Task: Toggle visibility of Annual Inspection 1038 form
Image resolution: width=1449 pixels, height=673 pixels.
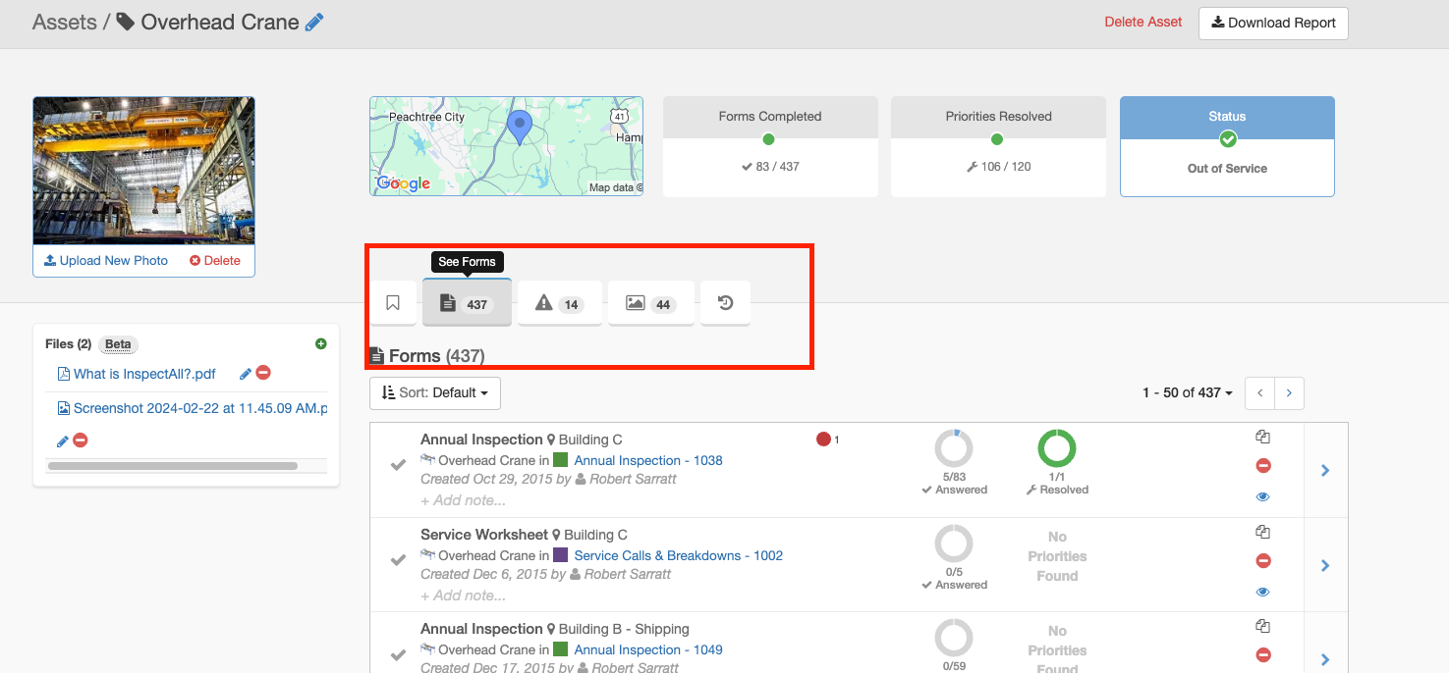Action: (1263, 496)
